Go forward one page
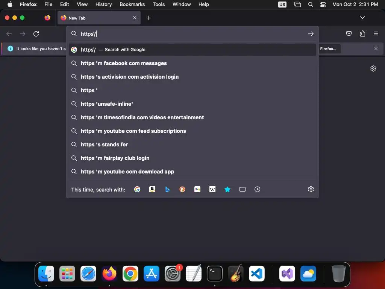Image resolution: width=385 pixels, height=289 pixels. coord(23,33)
